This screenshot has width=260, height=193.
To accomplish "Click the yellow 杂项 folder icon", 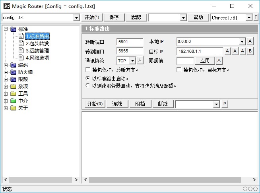I will pos(13,86).
